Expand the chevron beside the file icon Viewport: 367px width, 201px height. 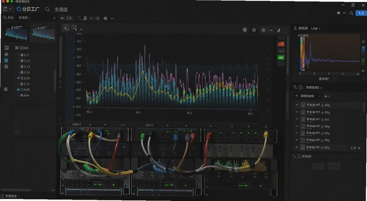[10, 9]
